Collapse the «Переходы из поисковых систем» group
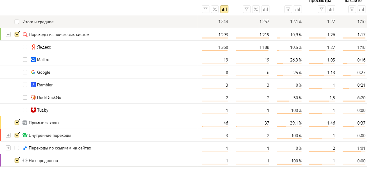Viewport: 367px width, 169px height. point(8,34)
